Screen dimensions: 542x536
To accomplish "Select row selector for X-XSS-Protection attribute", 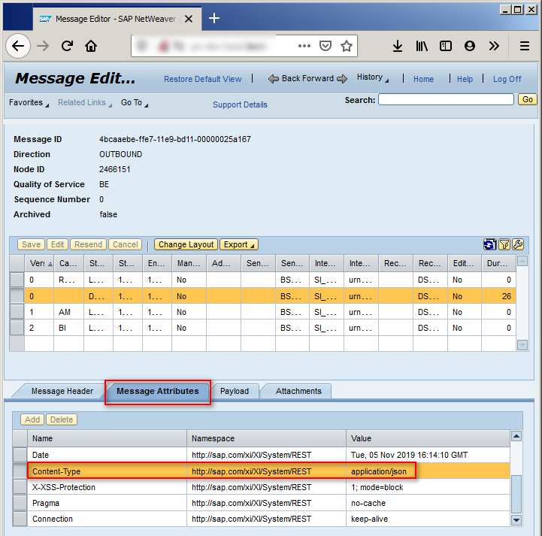I will [20, 487].
